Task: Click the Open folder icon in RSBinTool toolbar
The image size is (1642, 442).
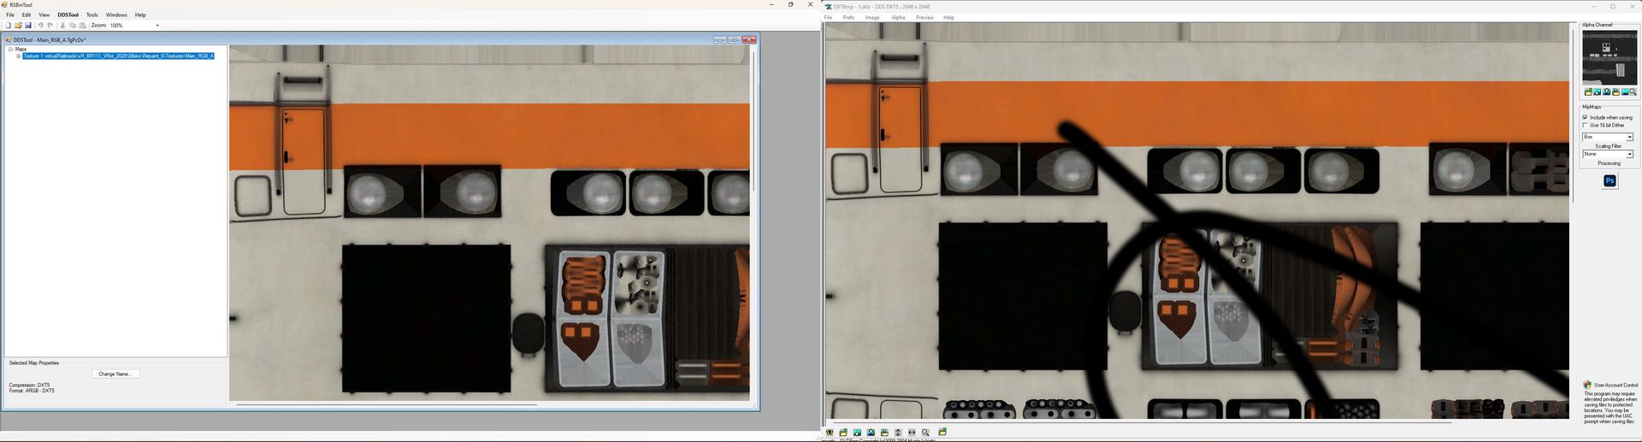Action: (x=18, y=26)
